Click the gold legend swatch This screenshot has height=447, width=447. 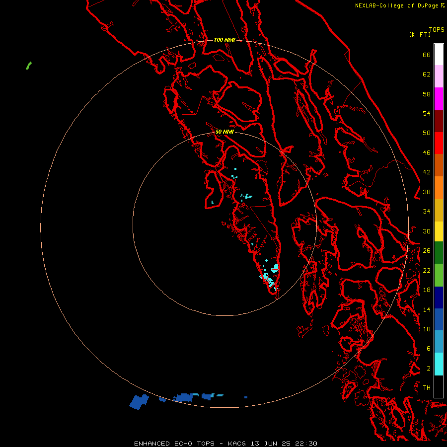[439, 210]
